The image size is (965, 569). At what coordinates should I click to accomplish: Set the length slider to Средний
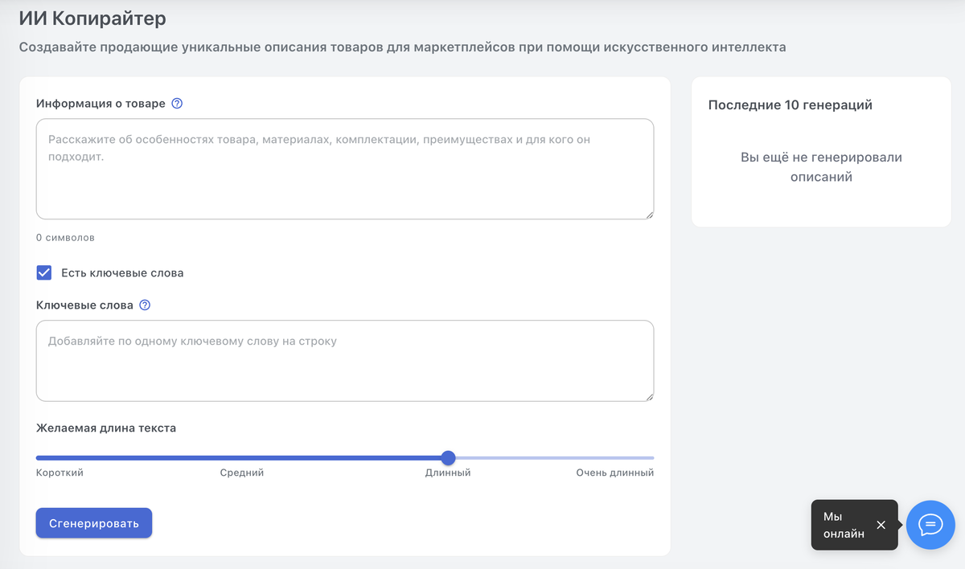242,458
